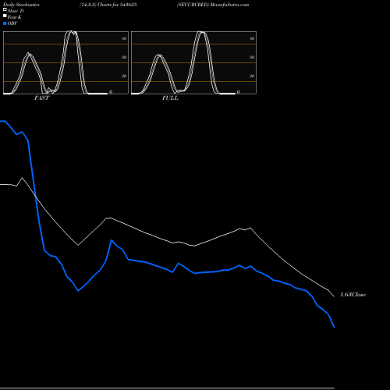
Task: Click the 80 level label in FAST chart
Action: tap(124, 38)
